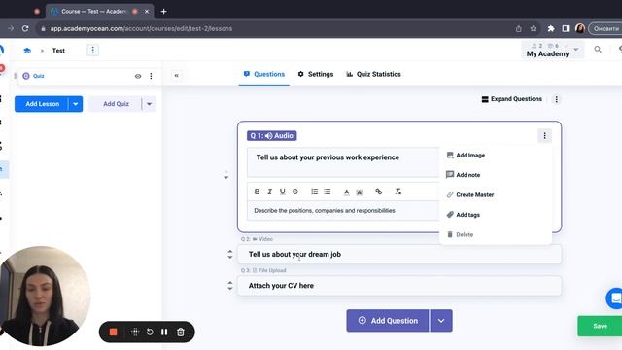This screenshot has height=350, width=622.
Task: Reorder handle for the Attach CV question
Action: [230, 286]
